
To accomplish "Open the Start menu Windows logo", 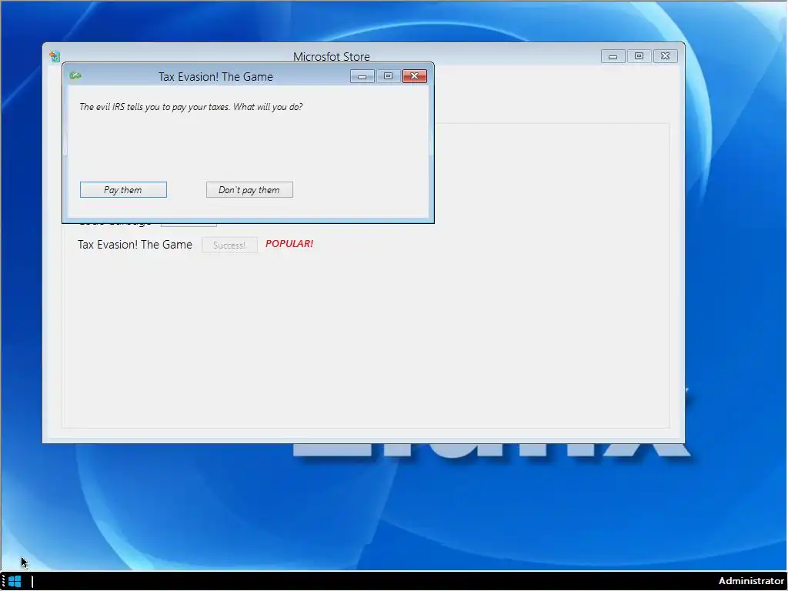I will tap(15, 582).
